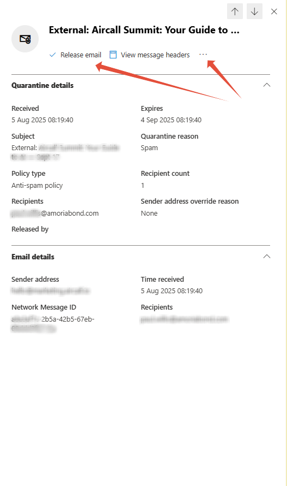Go to previous item with up arrow
This screenshot has width=287, height=486.
[x=235, y=11]
